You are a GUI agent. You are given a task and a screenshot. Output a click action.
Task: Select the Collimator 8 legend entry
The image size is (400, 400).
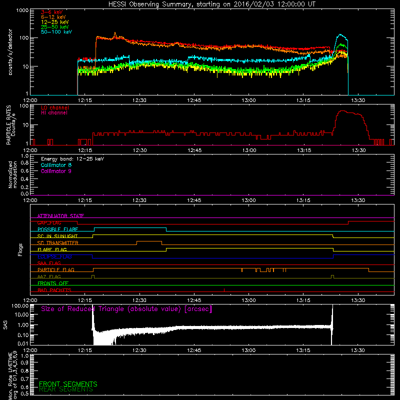[56, 165]
